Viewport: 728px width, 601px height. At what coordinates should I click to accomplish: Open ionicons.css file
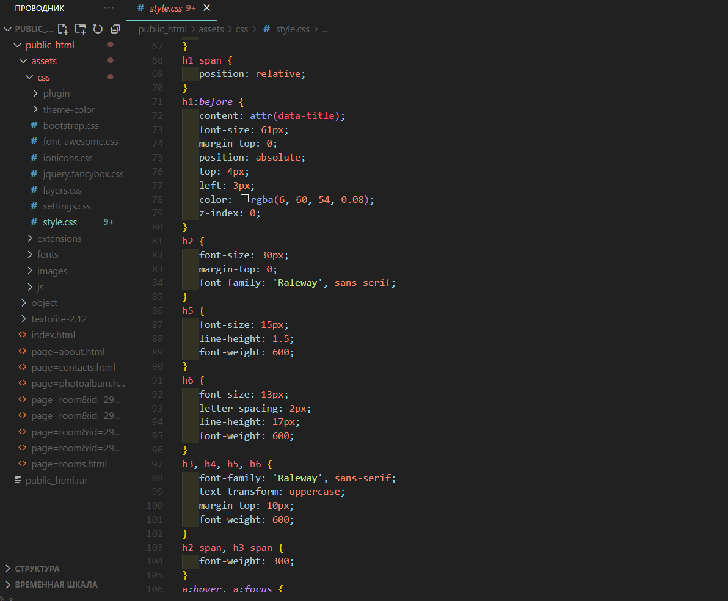68,158
